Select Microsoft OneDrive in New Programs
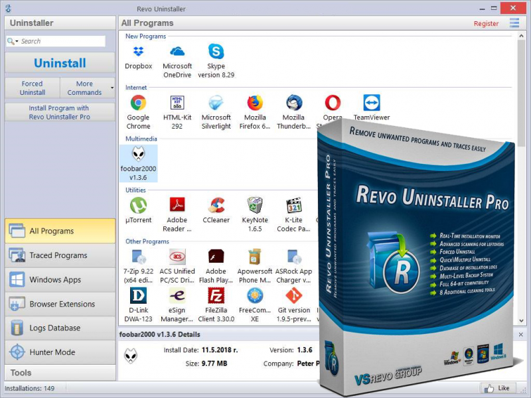 tap(177, 52)
